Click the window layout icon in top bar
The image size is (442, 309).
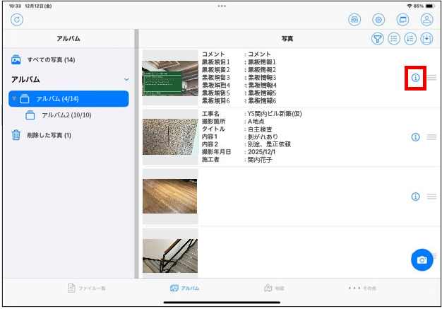402,20
